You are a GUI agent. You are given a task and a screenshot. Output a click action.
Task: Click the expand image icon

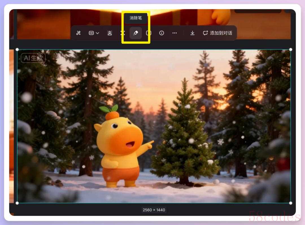tap(123, 33)
